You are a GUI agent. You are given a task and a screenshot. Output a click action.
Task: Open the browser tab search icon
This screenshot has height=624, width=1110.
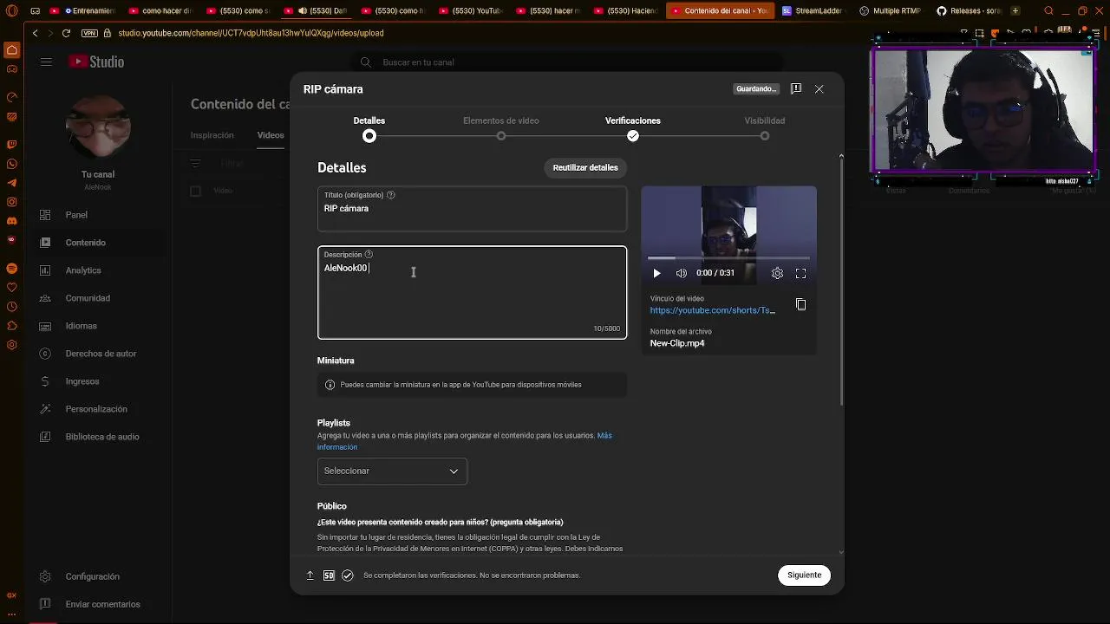click(1049, 11)
